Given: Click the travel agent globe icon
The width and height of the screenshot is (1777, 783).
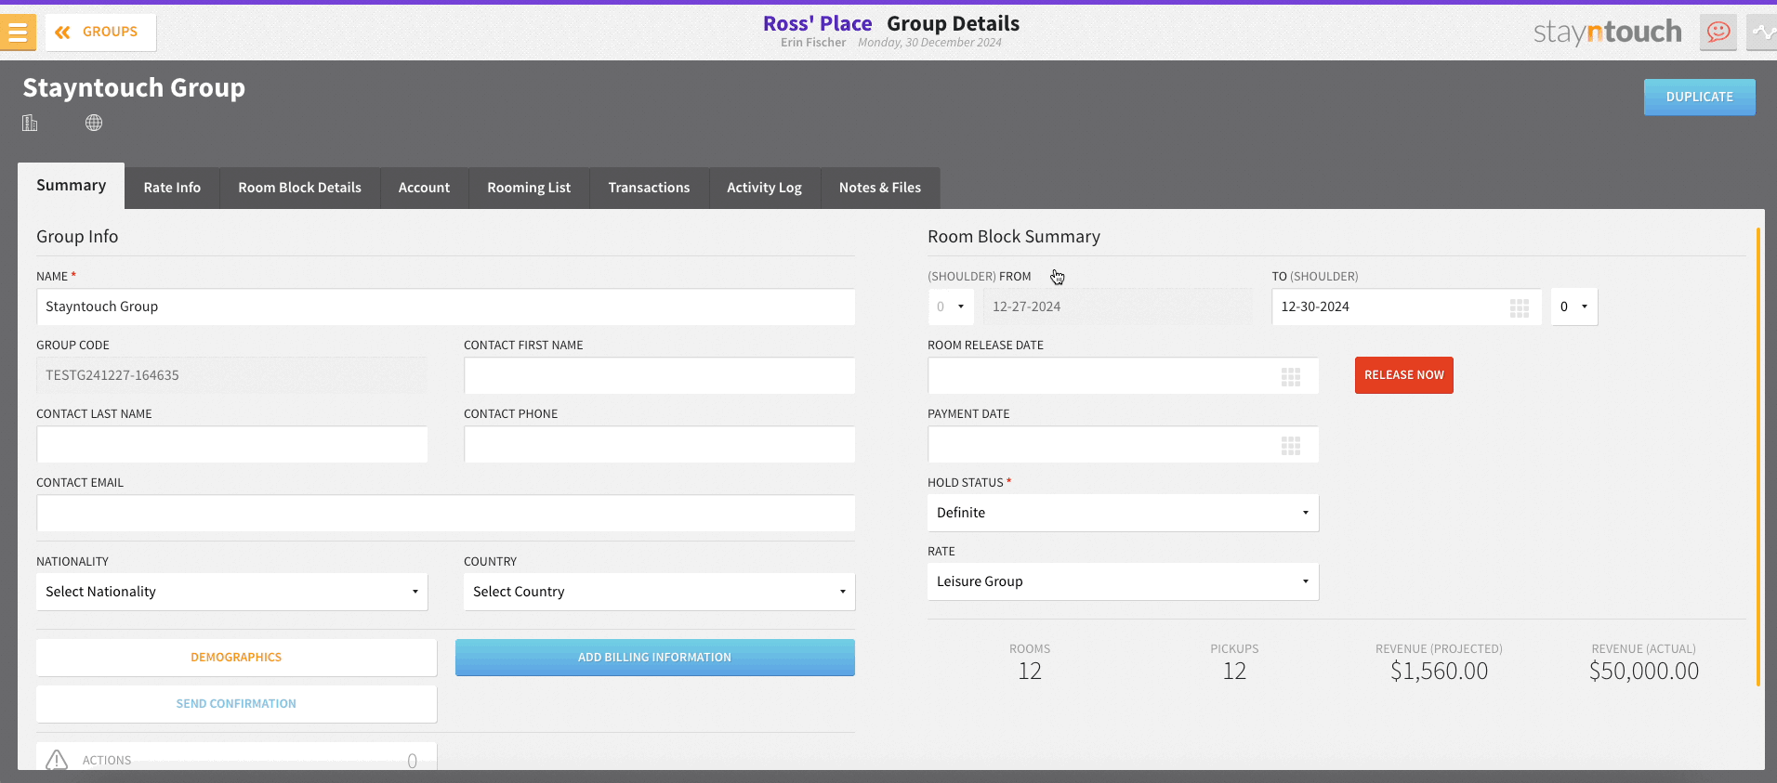Looking at the screenshot, I should click(x=94, y=123).
